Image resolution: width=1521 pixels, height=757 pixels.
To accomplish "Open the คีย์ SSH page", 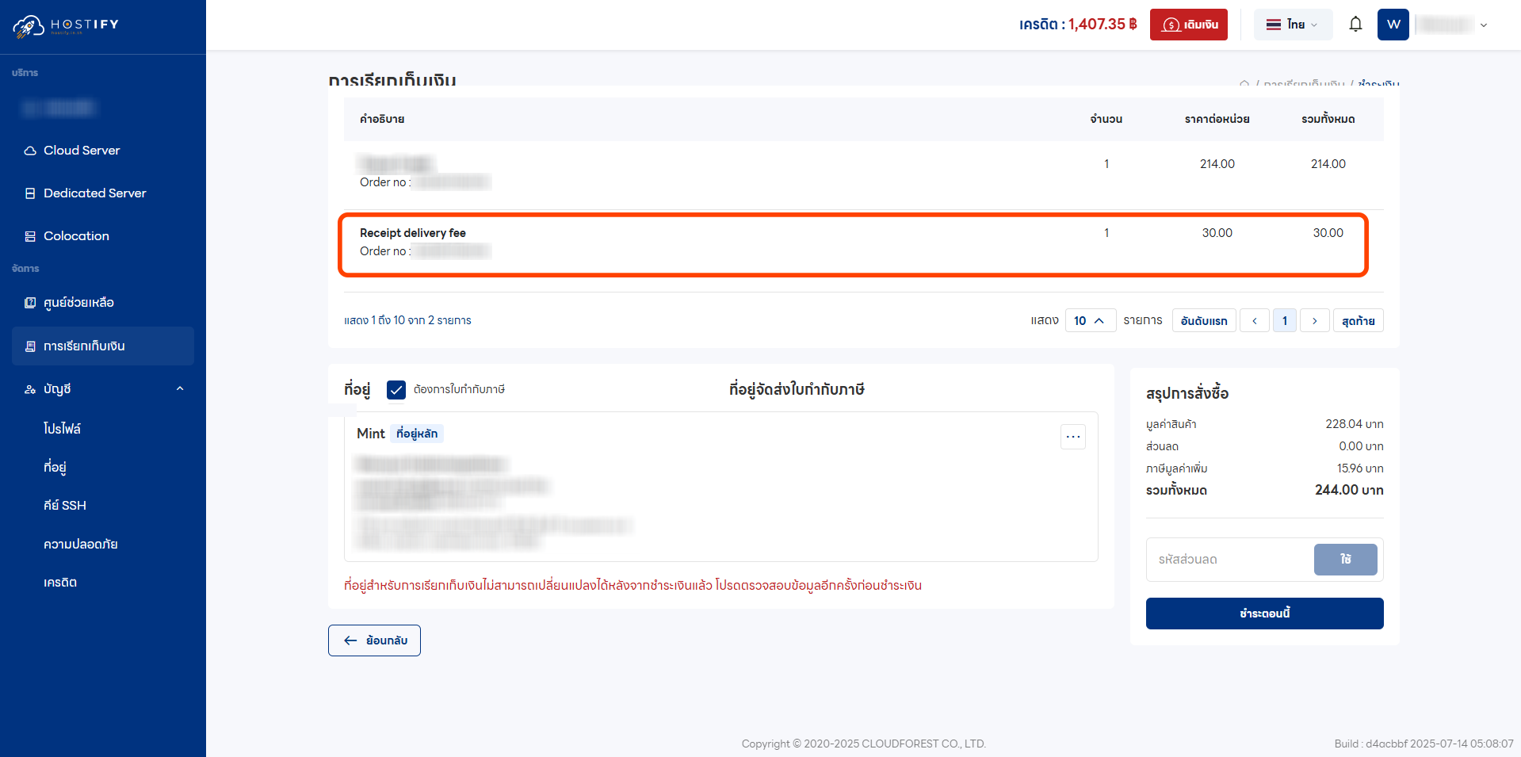I will [x=64, y=505].
